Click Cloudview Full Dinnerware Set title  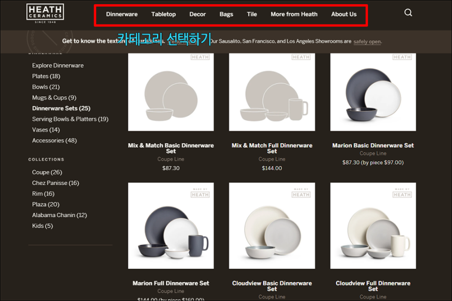pyautogui.click(x=373, y=286)
